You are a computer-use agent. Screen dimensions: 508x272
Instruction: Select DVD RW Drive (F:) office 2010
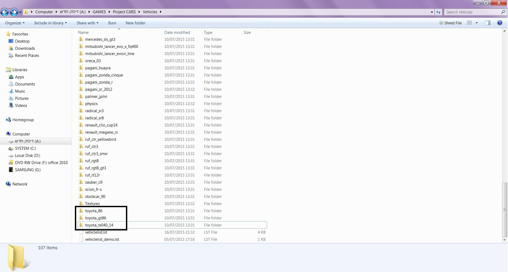(41, 162)
